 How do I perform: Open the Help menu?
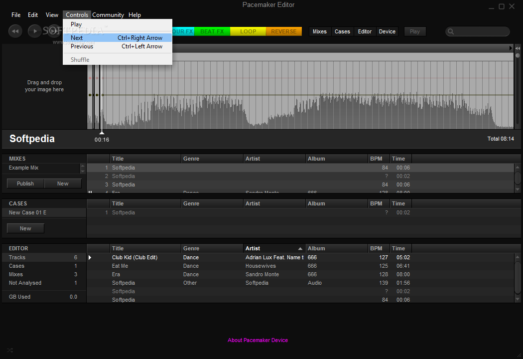click(x=135, y=15)
